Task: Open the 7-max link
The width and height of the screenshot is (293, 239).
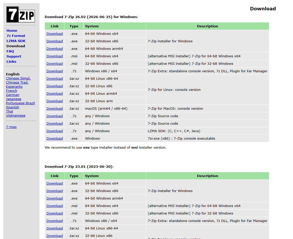Action: point(11,127)
